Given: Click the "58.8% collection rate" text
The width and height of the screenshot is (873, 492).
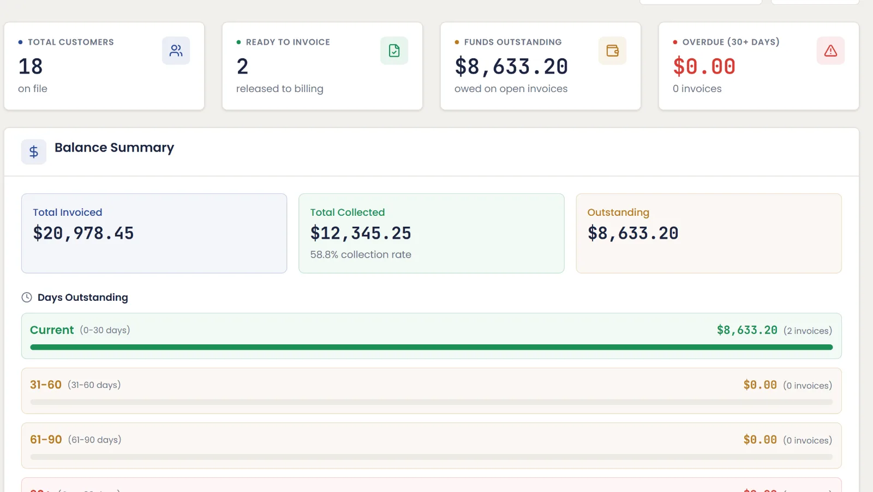Looking at the screenshot, I should pos(361,254).
